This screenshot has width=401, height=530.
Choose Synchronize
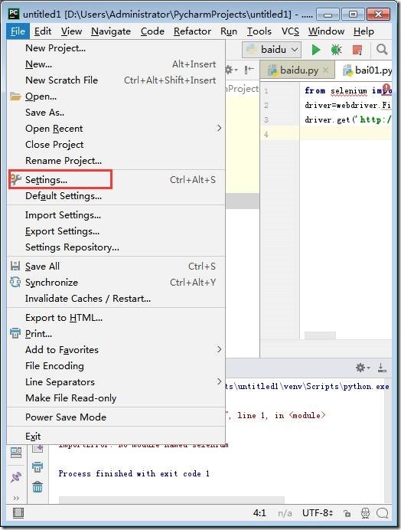116,283
